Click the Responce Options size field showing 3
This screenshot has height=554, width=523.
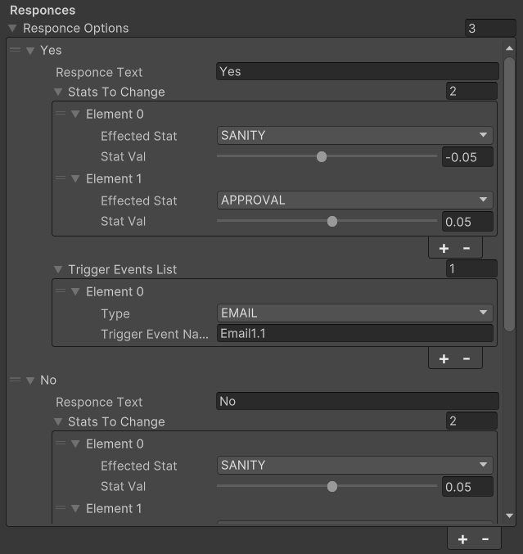pos(490,29)
